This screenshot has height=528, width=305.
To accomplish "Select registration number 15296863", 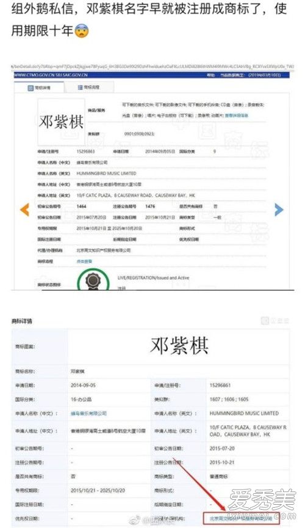I will point(85,152).
